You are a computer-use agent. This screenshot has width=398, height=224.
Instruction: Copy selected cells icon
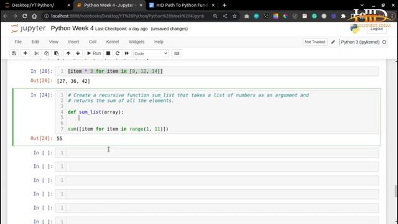pyautogui.click(x=47, y=54)
